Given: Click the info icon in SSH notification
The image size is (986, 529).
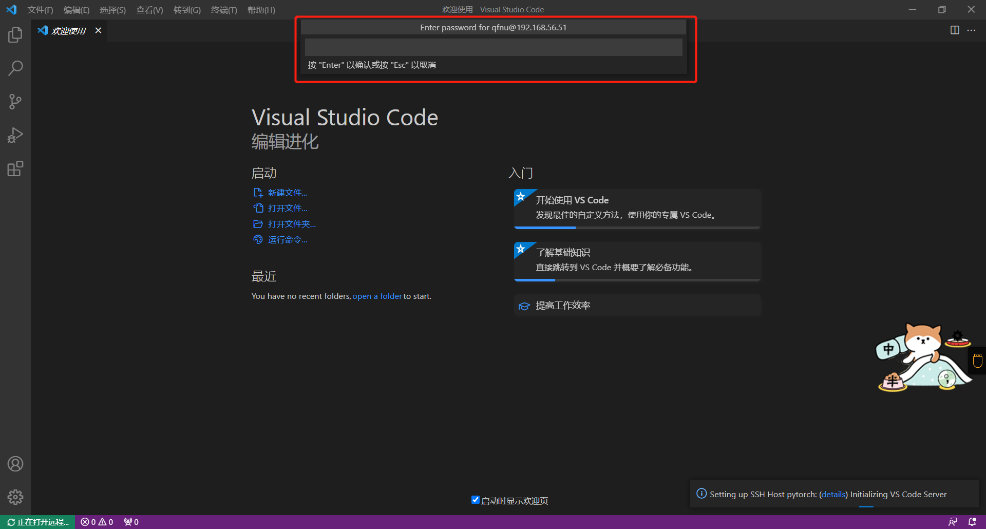Looking at the screenshot, I should point(701,494).
